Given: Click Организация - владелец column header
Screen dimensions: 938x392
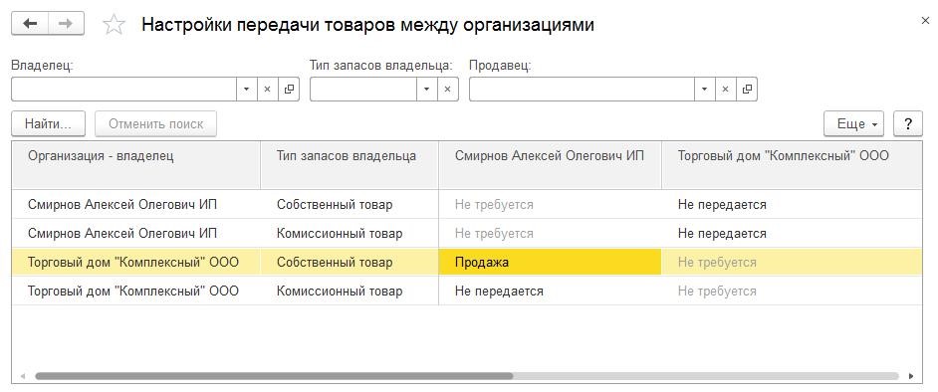Looking at the screenshot, I should coord(135,165).
